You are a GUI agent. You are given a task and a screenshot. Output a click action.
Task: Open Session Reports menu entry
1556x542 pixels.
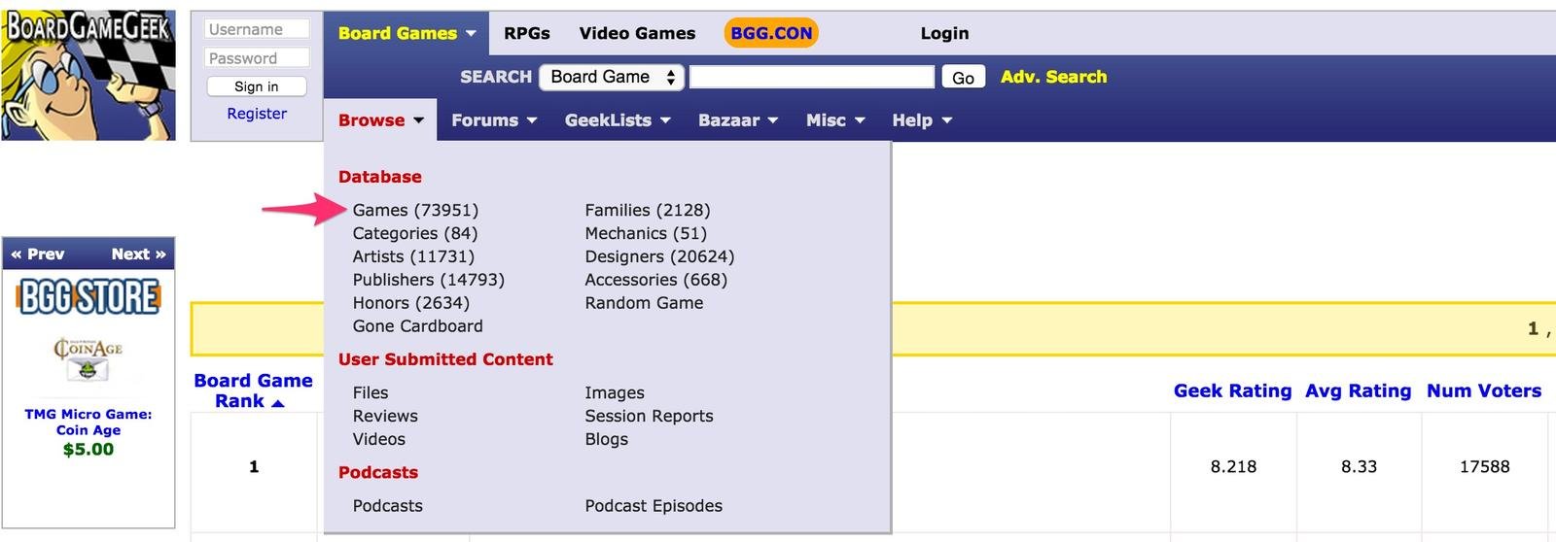click(x=649, y=416)
